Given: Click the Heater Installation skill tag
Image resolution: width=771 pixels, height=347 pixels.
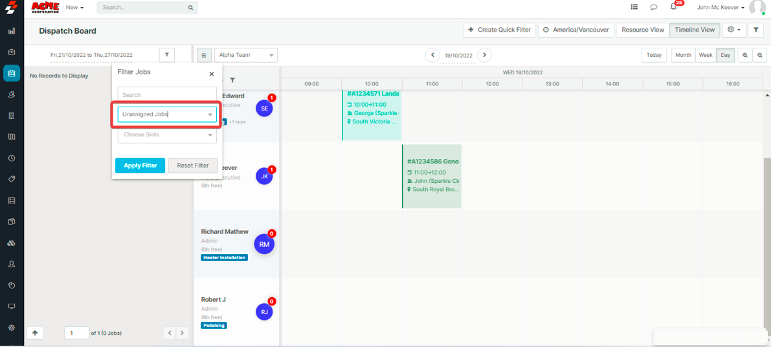Looking at the screenshot, I should tap(224, 257).
